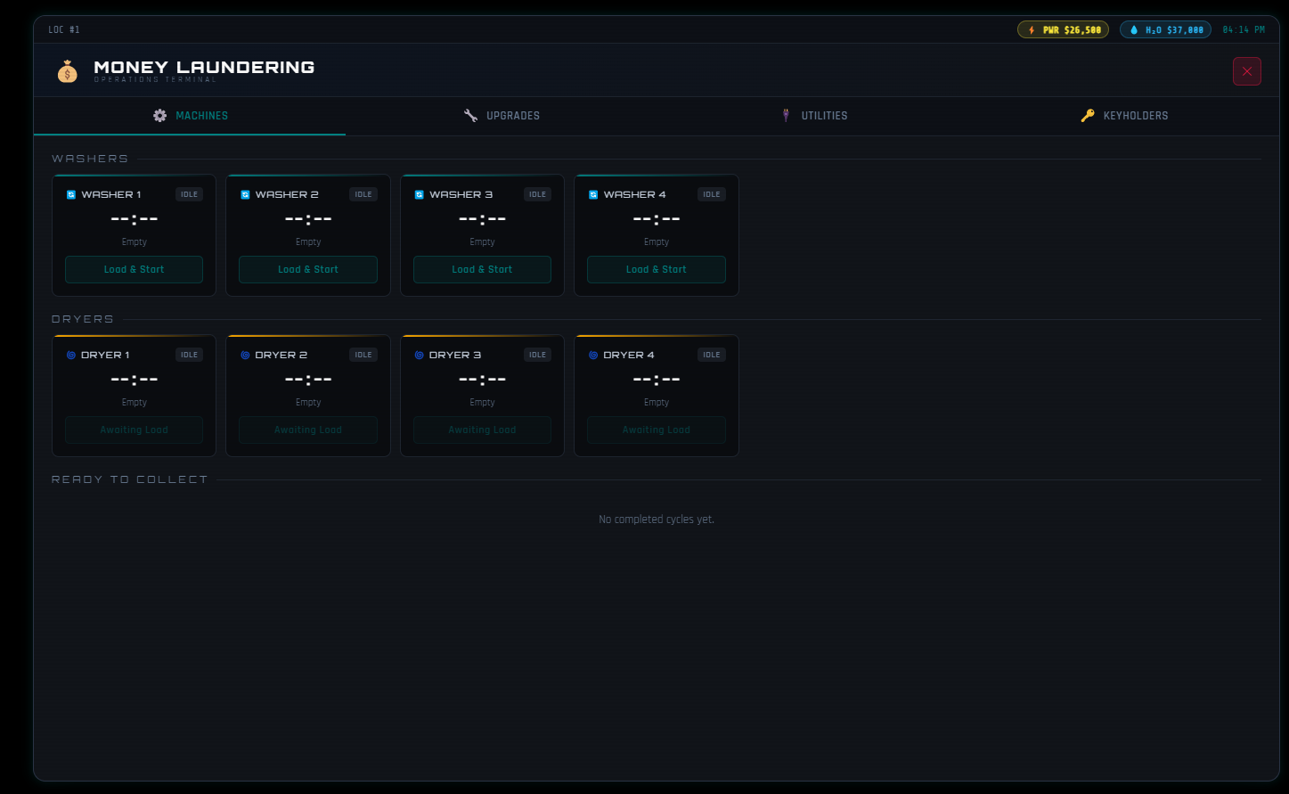Click the key icon beside Keyholders

coord(1087,116)
